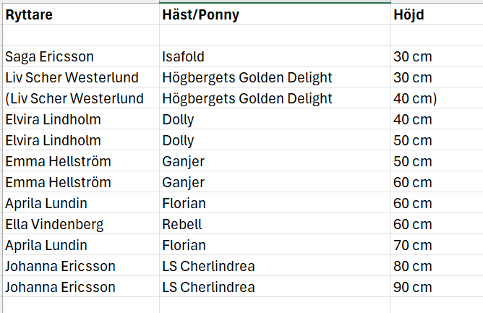Select Aprila Lundin in the 70 cm row
Image resolution: width=483 pixels, height=313 pixels.
(81, 244)
